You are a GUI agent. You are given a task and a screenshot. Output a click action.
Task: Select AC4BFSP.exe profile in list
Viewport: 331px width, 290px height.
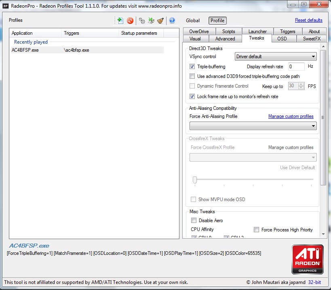point(25,50)
